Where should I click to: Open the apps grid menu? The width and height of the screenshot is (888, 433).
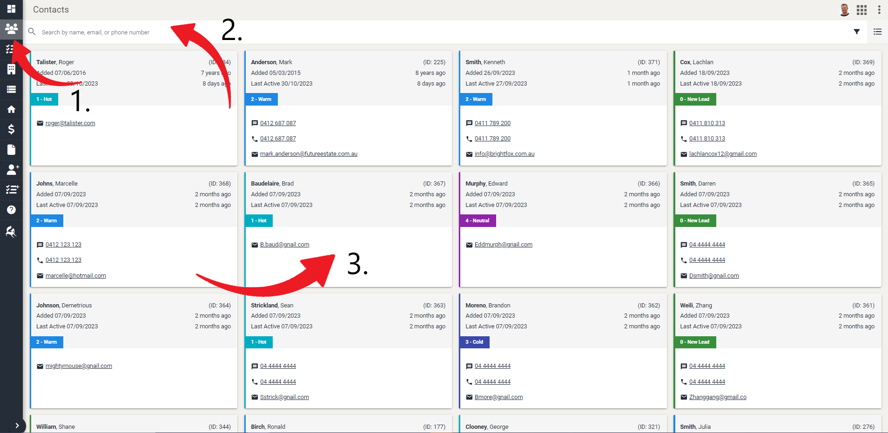(x=861, y=10)
